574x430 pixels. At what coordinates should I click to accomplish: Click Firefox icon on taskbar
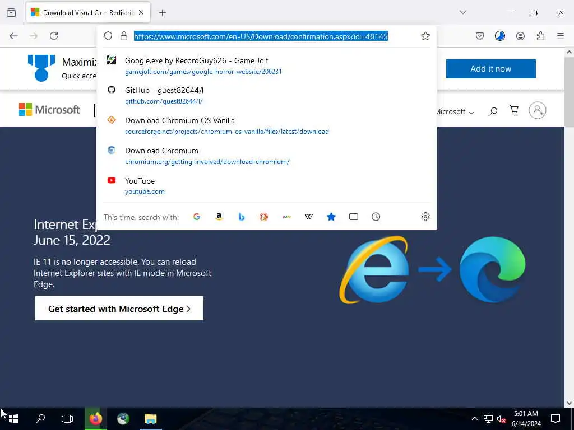click(x=95, y=419)
